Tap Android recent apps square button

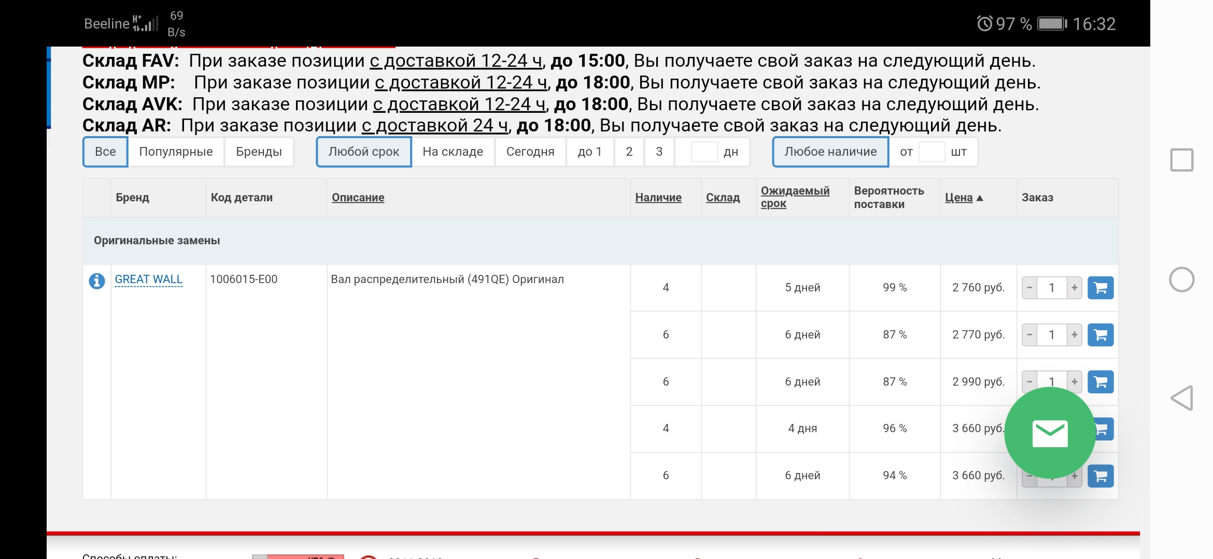click(1182, 160)
